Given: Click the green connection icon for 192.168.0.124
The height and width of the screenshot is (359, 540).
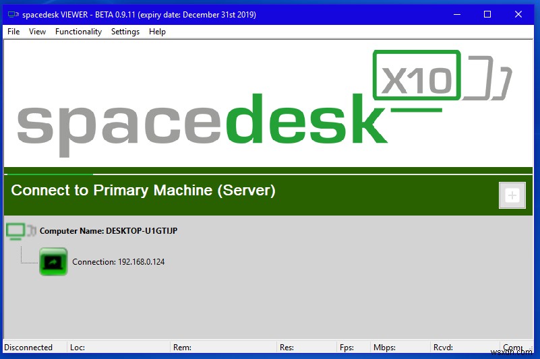Looking at the screenshot, I should [53, 261].
